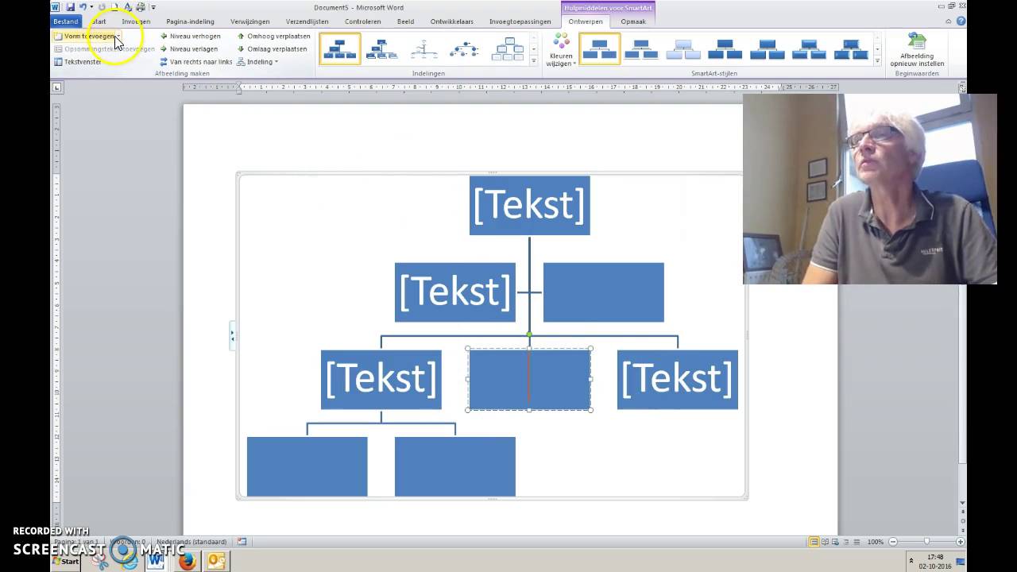The width and height of the screenshot is (1017, 572).
Task: Open Word help question mark icon
Action: pos(961,21)
